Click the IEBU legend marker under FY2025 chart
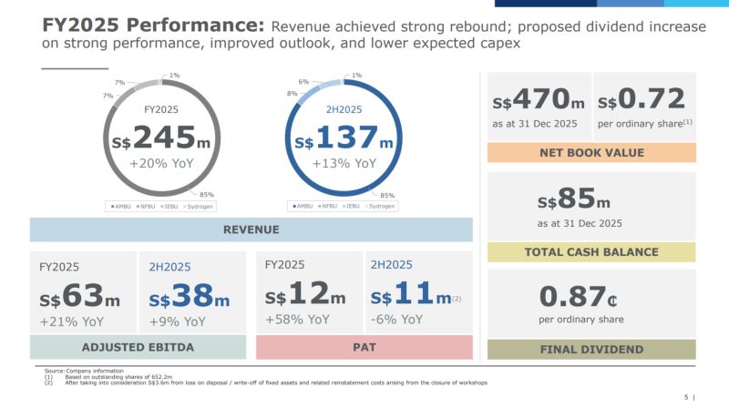 coord(159,207)
